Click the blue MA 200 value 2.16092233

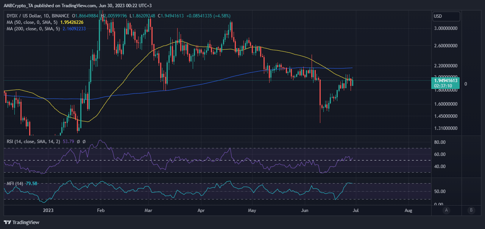pyautogui.click(x=74, y=29)
